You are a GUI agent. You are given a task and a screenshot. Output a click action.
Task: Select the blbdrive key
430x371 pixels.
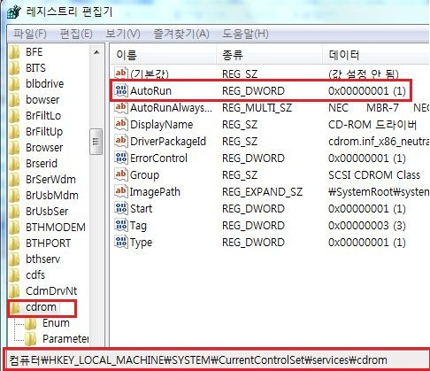(44, 84)
